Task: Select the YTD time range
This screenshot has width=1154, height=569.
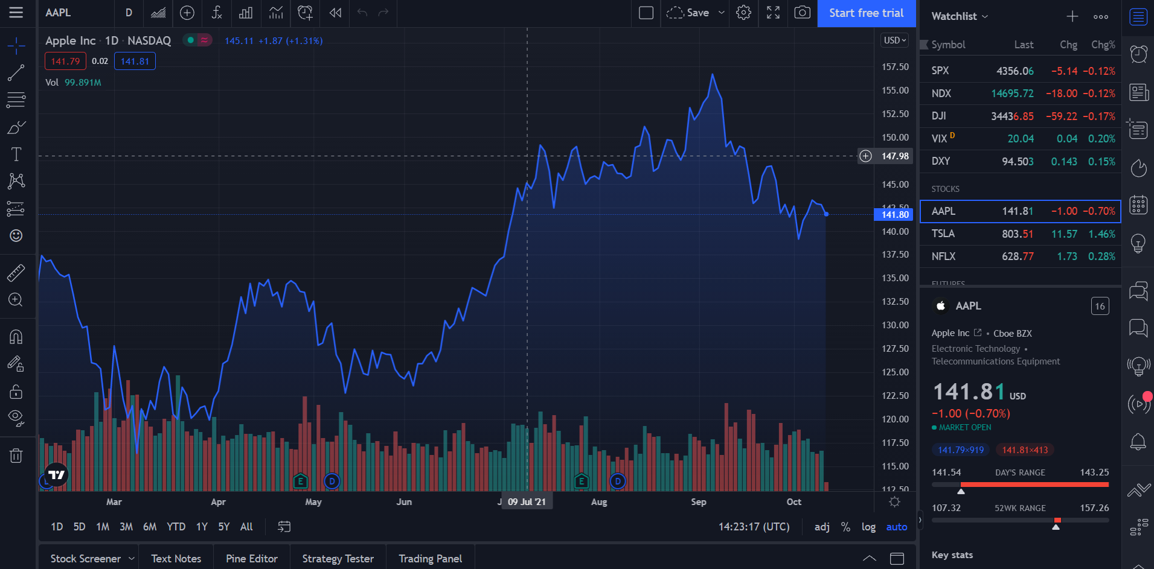Action: 176,527
